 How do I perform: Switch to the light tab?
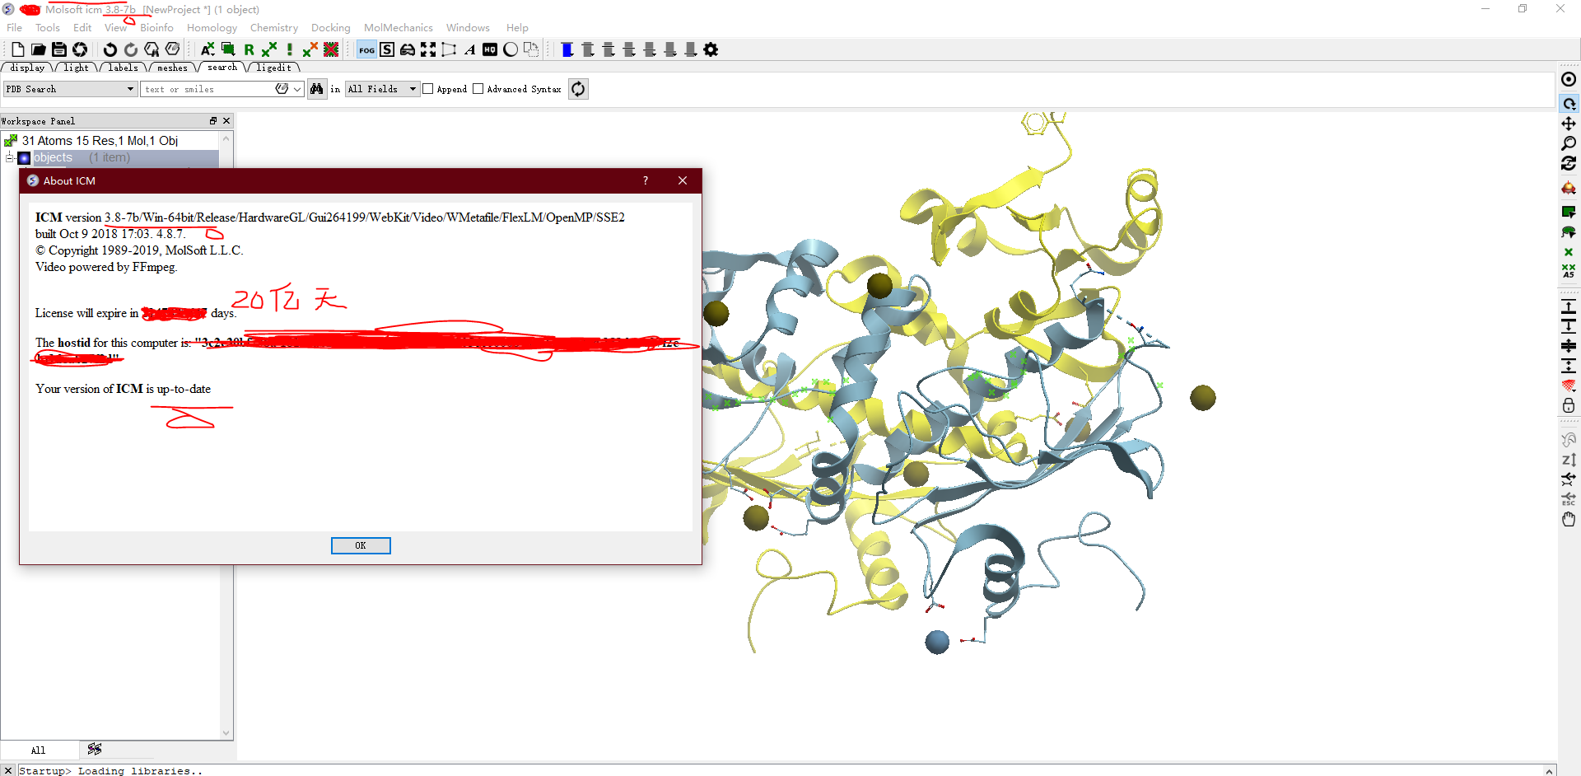76,68
